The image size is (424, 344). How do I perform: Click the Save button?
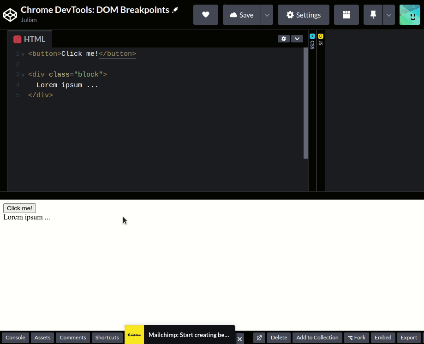[242, 15]
